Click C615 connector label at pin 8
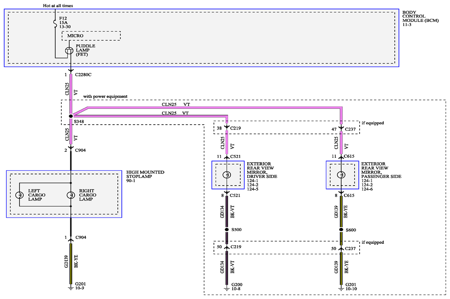Screen dimensions: 450x299 349,195
